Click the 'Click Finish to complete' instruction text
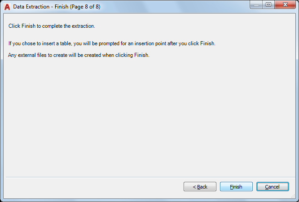 pyautogui.click(x=52, y=26)
